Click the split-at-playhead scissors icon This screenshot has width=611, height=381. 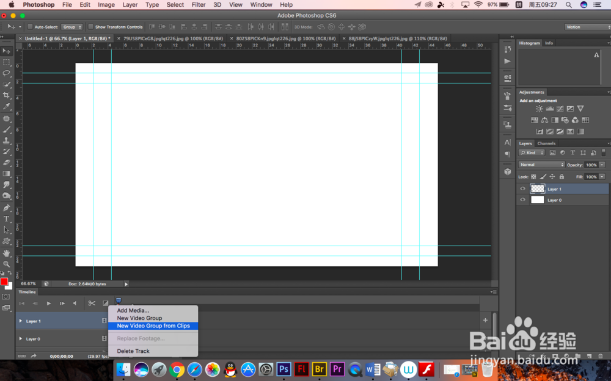click(92, 303)
